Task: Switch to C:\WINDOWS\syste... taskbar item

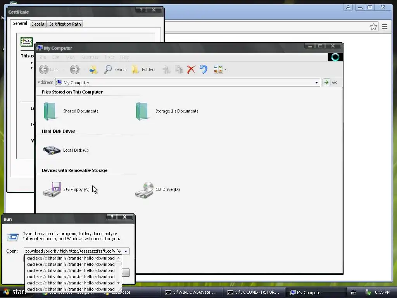Action: point(192,292)
